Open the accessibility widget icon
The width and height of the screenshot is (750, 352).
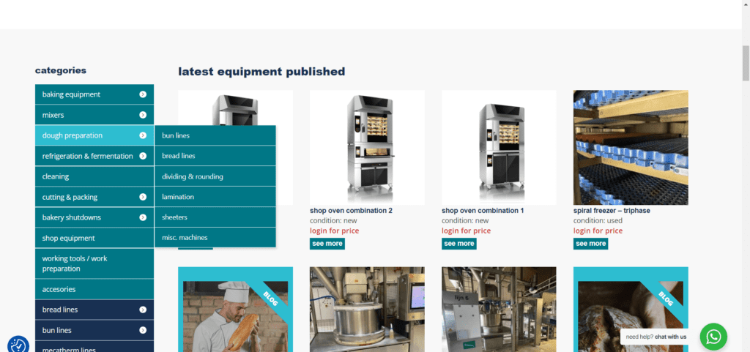click(x=18, y=345)
